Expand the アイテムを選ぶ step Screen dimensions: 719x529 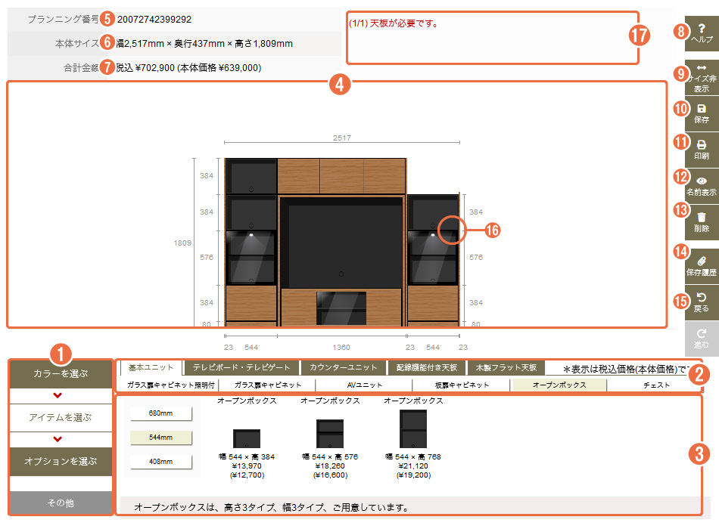coord(61,417)
